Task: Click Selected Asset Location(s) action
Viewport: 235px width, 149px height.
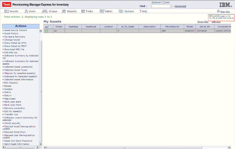Action: click(x=18, y=67)
